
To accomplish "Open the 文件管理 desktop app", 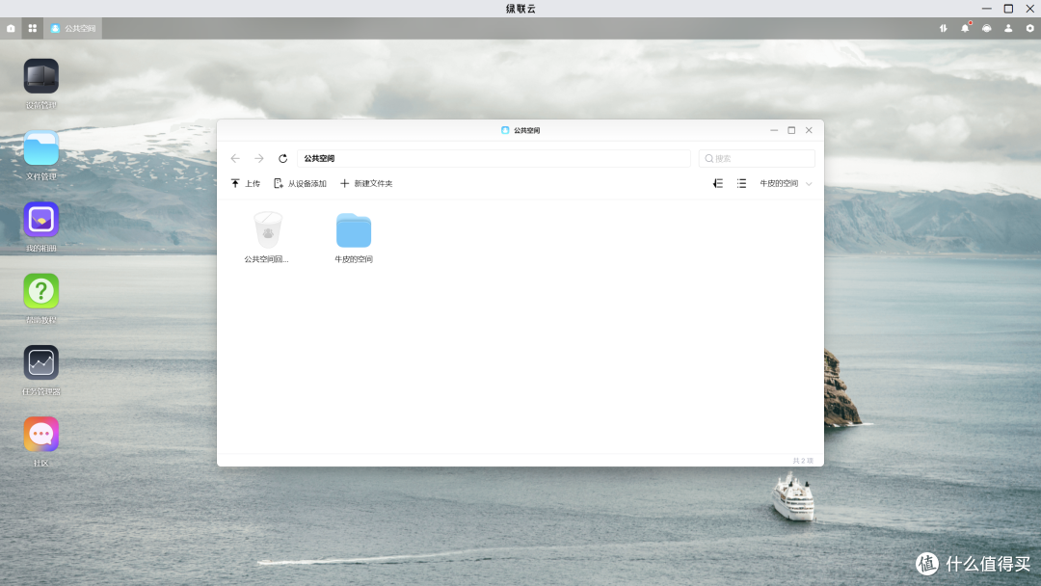I will tap(41, 148).
